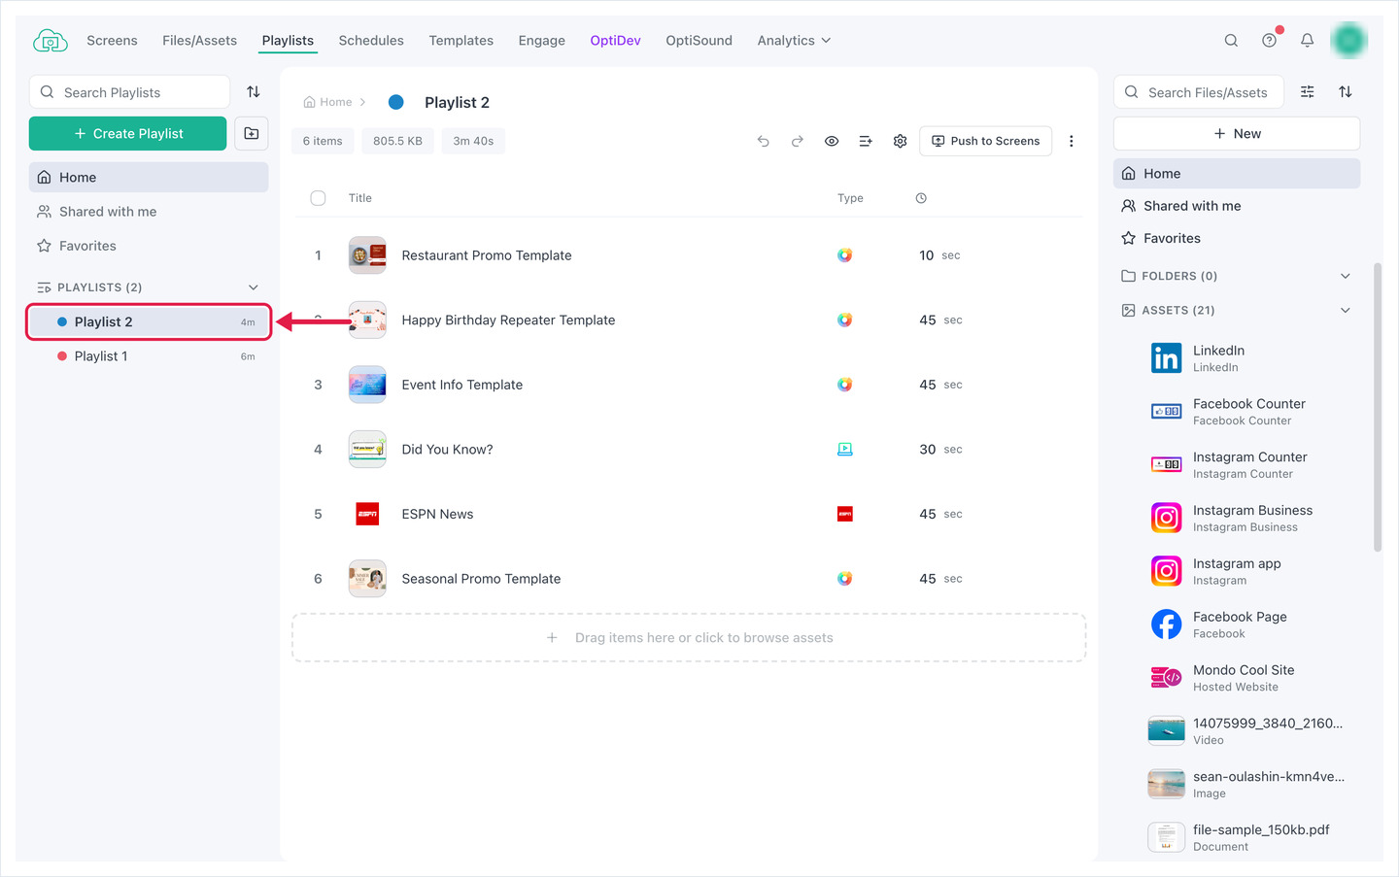The width and height of the screenshot is (1399, 877).
Task: Click the drag items drop zone to browse assets
Action: tap(689, 638)
